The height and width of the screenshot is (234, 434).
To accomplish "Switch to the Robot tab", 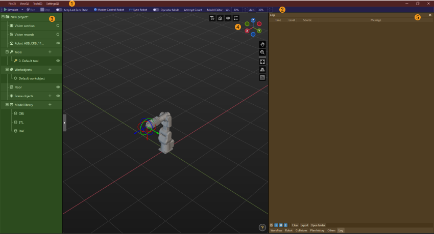I will point(288,230).
